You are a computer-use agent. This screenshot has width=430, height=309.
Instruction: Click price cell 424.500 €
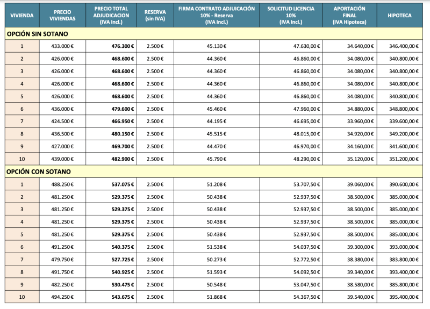coord(62,121)
